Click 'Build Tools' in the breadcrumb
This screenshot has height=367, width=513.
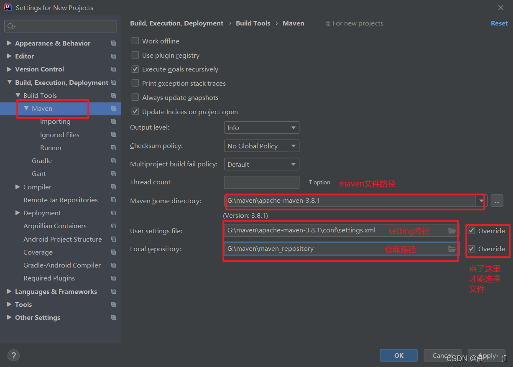pyautogui.click(x=253, y=23)
